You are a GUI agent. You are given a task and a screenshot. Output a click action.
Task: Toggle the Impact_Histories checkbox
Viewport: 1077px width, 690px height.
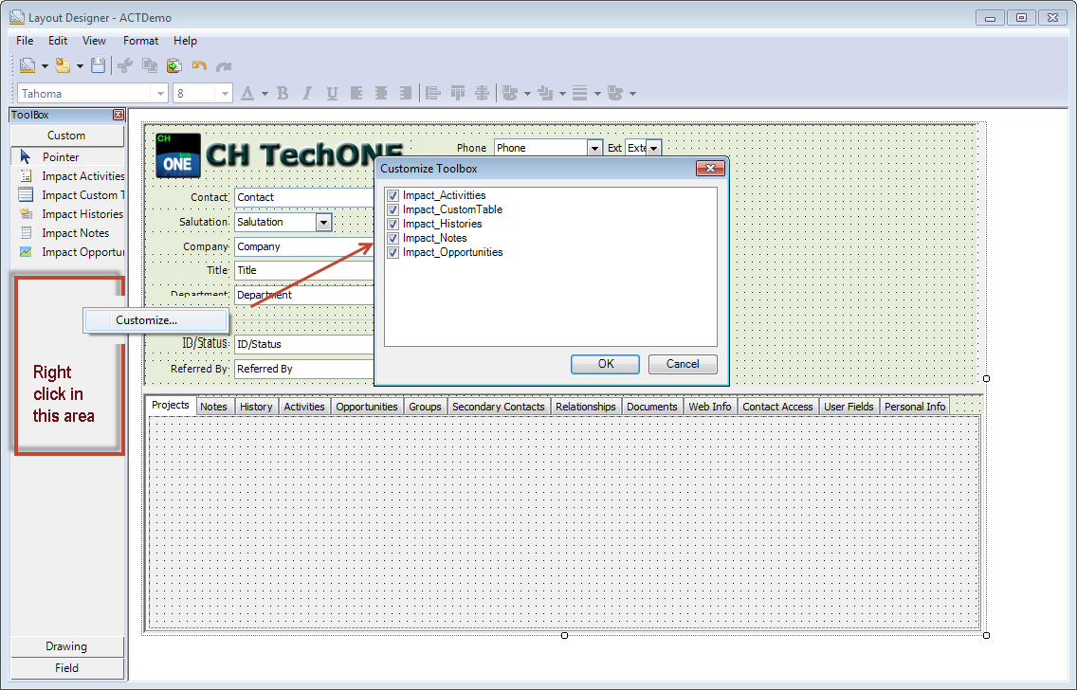(392, 224)
